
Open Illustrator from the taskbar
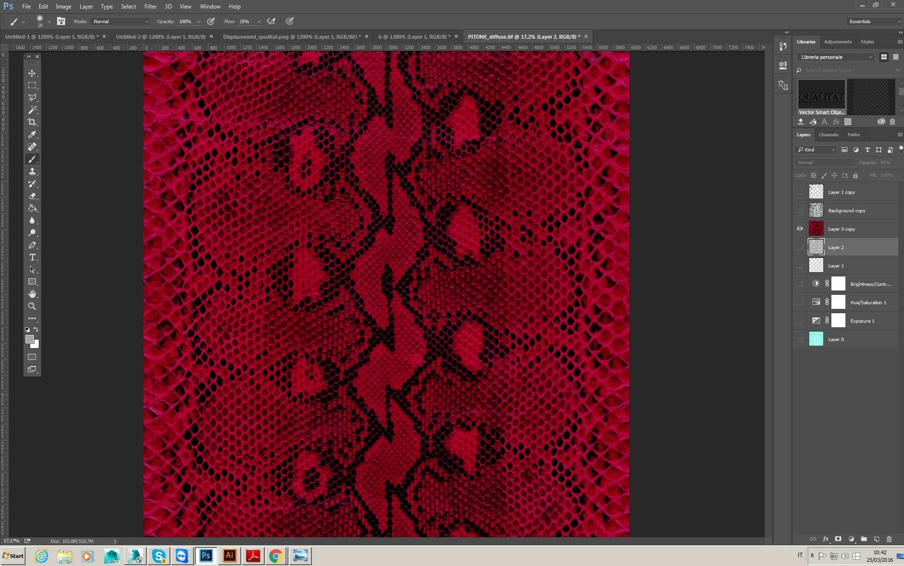tap(230, 556)
